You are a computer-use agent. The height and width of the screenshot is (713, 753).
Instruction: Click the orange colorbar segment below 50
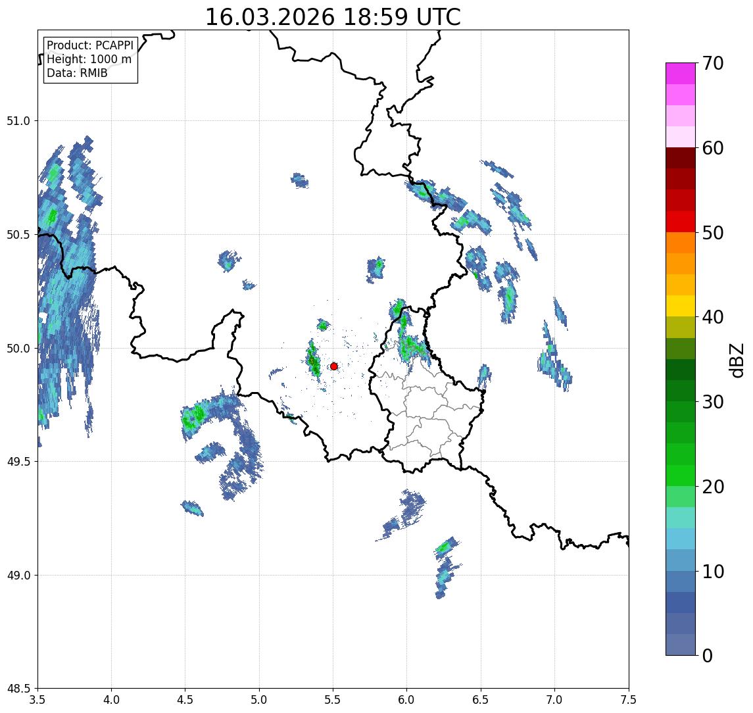tap(681, 243)
